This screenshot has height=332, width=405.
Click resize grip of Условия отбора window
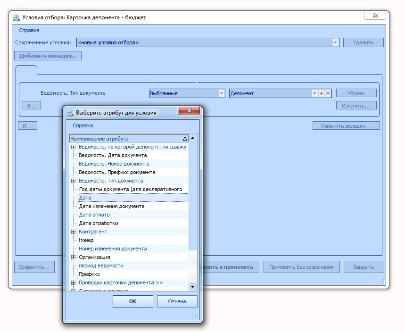point(382,282)
